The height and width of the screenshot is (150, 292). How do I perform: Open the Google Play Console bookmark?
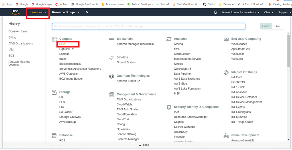pyautogui.click(x=85, y=4)
